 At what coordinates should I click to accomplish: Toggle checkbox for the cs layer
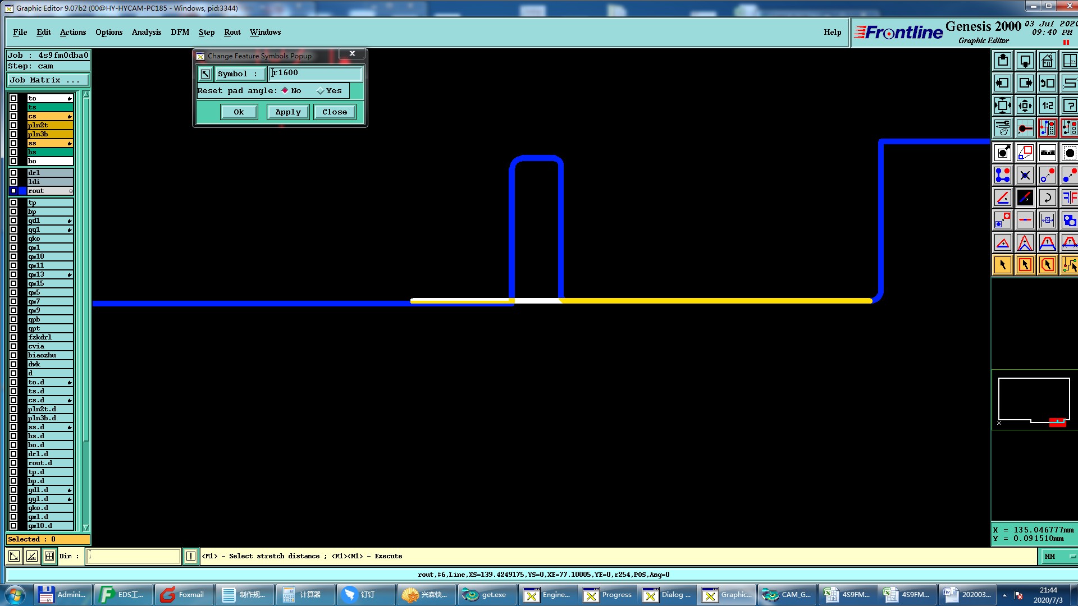pyautogui.click(x=13, y=116)
